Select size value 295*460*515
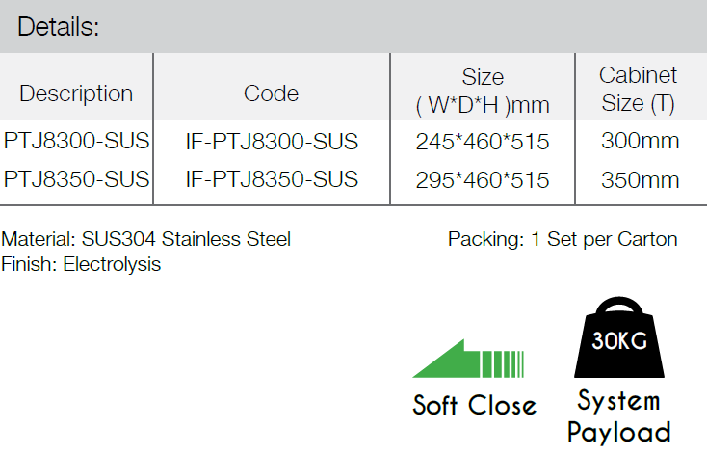Image resolution: width=707 pixels, height=455 pixels. (483, 180)
